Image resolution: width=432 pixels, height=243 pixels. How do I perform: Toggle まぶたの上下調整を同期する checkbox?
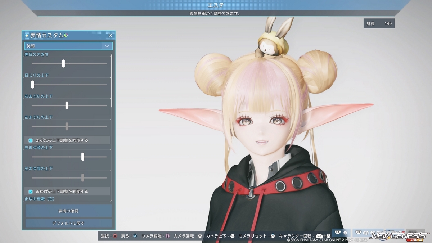click(x=31, y=140)
